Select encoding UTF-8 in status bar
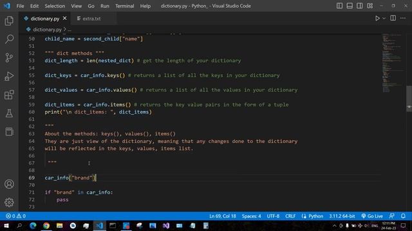 273,216
